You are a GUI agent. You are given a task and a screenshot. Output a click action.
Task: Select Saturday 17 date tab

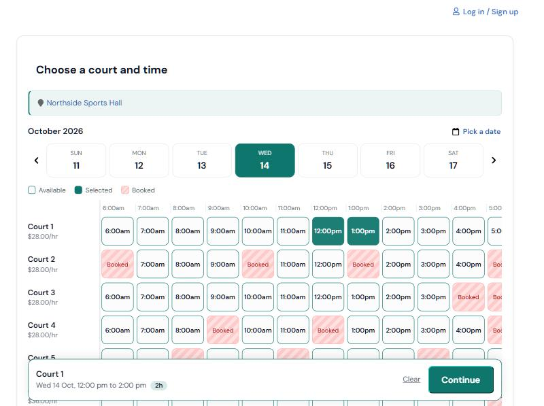click(453, 160)
